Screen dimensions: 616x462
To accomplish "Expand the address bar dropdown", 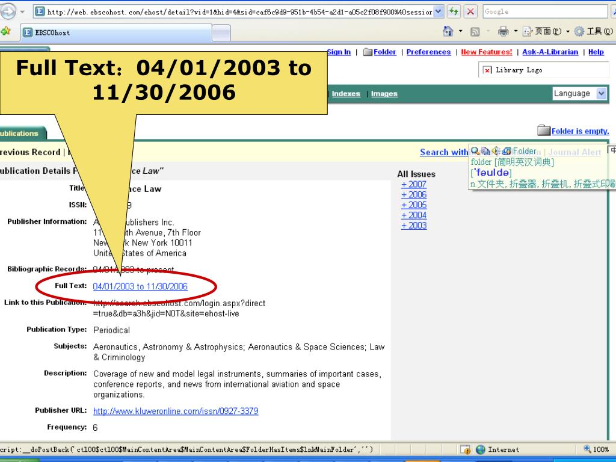I will (x=439, y=12).
